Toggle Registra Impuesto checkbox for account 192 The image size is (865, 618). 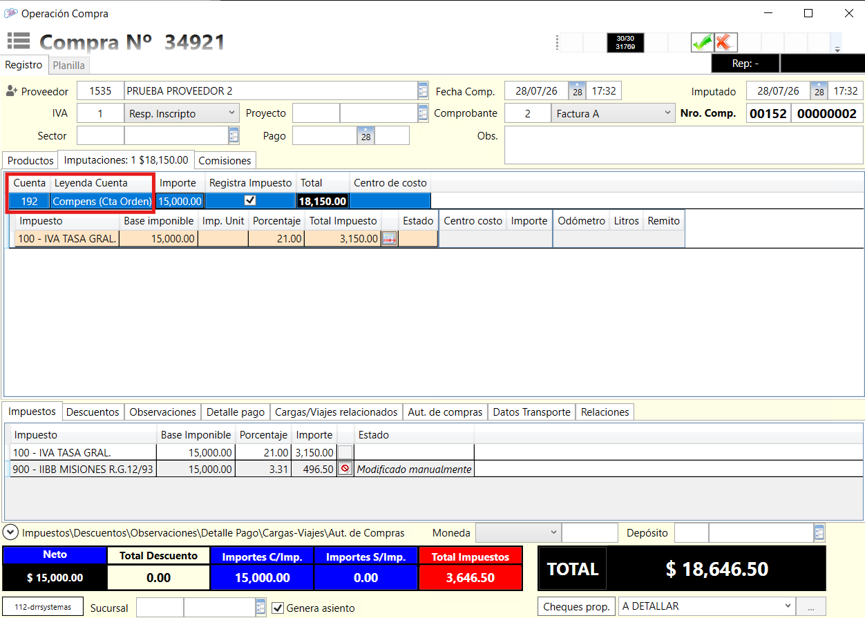pyautogui.click(x=250, y=201)
